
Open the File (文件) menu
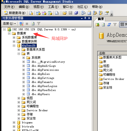(x=9, y=7)
